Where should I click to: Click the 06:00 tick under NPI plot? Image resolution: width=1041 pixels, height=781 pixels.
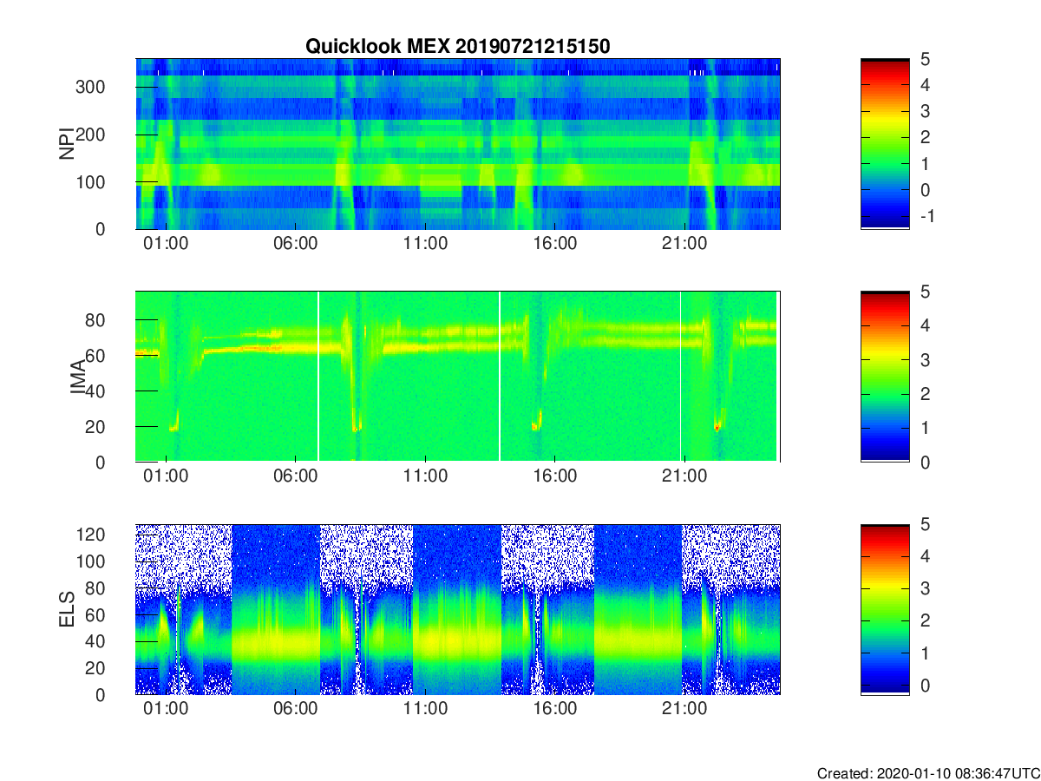click(296, 244)
